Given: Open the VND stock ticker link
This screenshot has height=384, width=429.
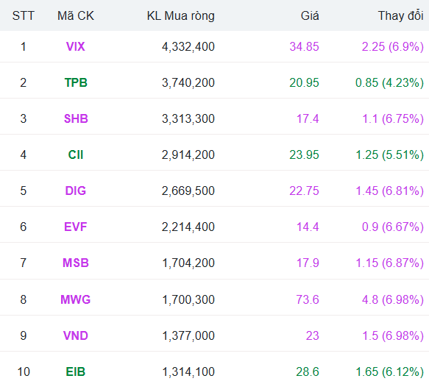Looking at the screenshot, I should pyautogui.click(x=76, y=335).
